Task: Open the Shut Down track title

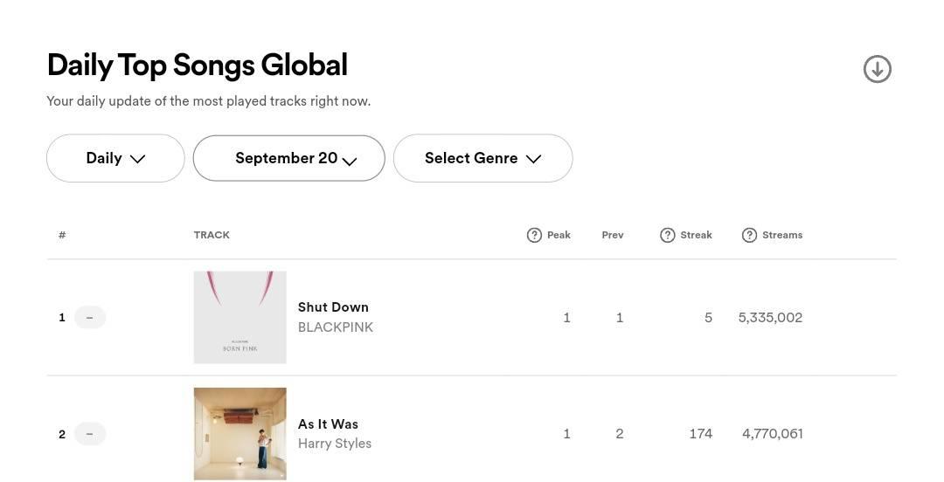Action: (x=333, y=306)
